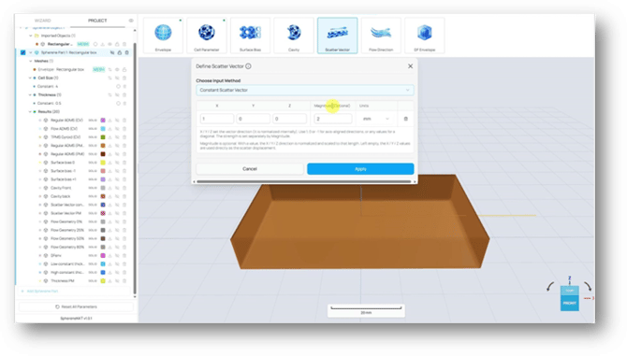The width and height of the screenshot is (627, 356).
Task: Toggle the eye icon beside PROJECT tab
Action: (x=131, y=21)
